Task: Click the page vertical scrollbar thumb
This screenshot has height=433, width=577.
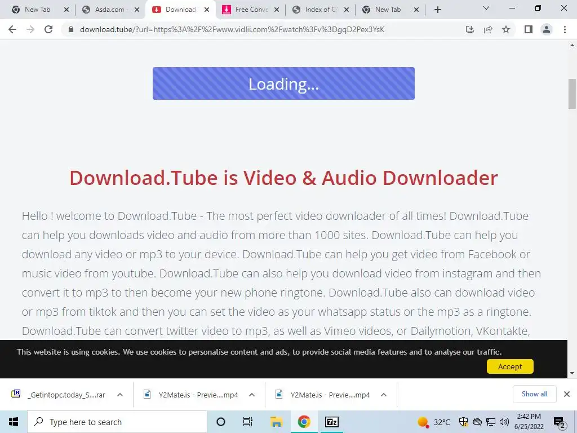Action: click(572, 94)
